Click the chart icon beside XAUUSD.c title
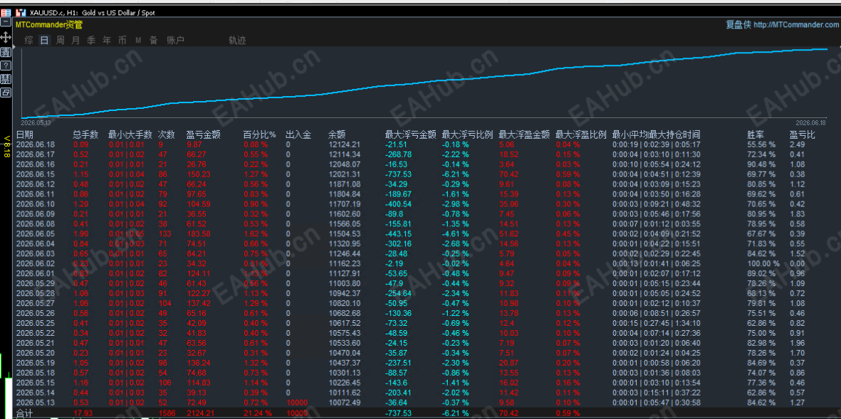This screenshot has height=419, width=841. point(21,12)
